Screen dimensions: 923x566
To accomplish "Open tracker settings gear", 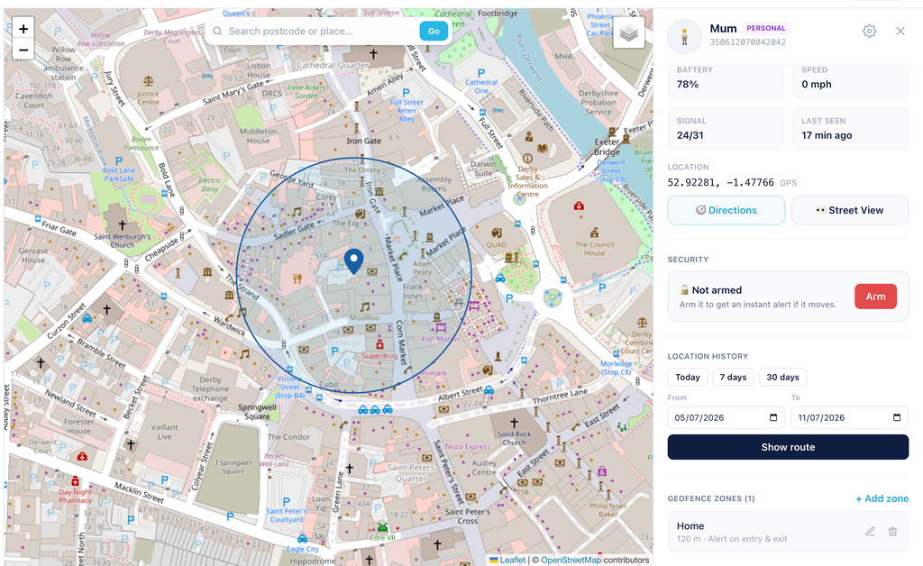I will pyautogui.click(x=870, y=32).
